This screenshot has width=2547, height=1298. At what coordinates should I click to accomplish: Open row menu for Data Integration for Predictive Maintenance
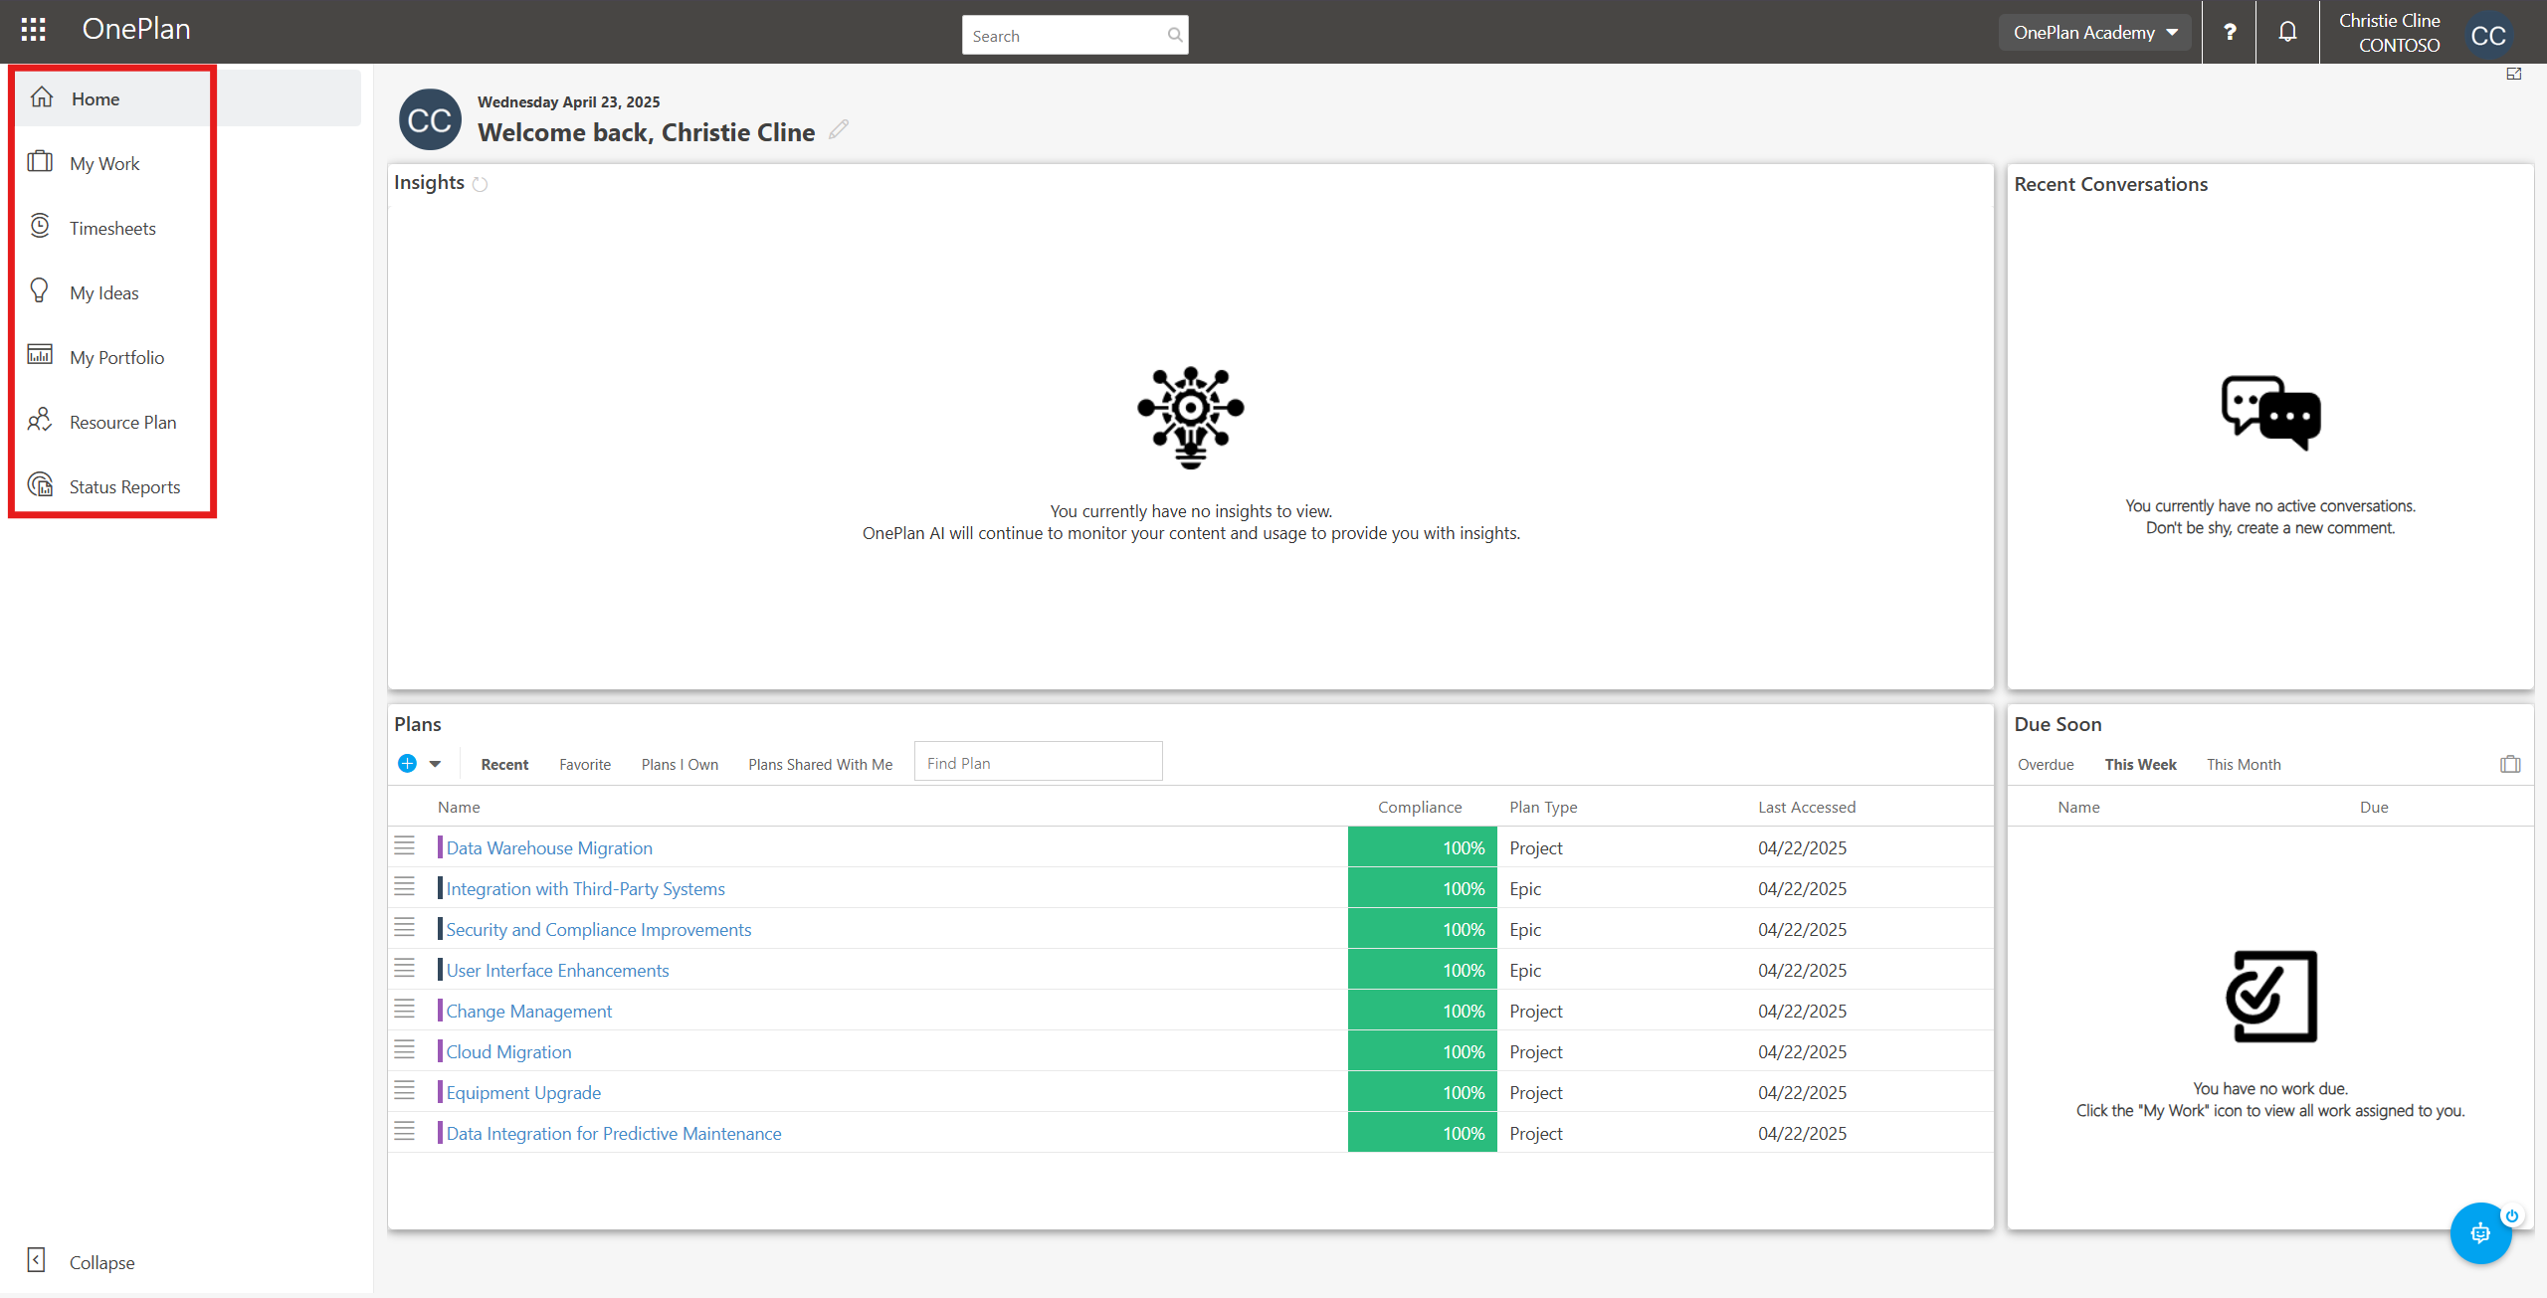tap(404, 1132)
